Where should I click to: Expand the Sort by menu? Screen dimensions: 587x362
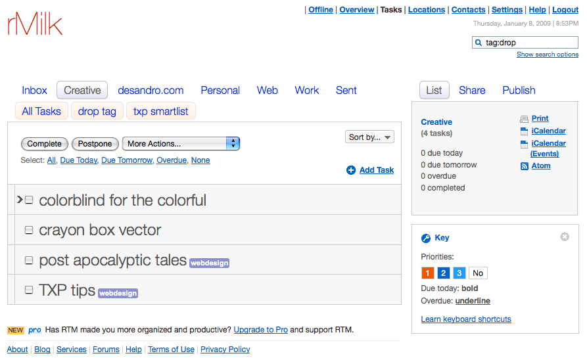[369, 137]
